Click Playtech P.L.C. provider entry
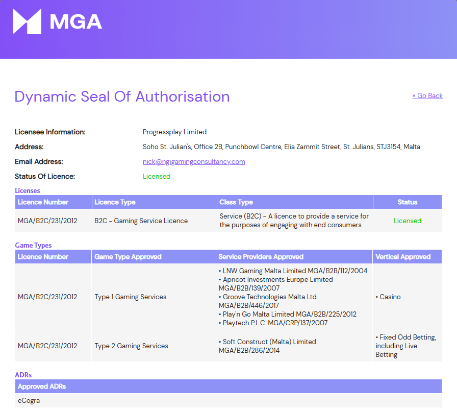Viewport: 457px width, 410px height. (273, 323)
